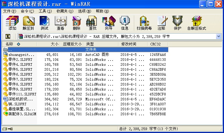Click type cell AutoCAD 图形
224x133 pixels.
click(x=97, y=55)
